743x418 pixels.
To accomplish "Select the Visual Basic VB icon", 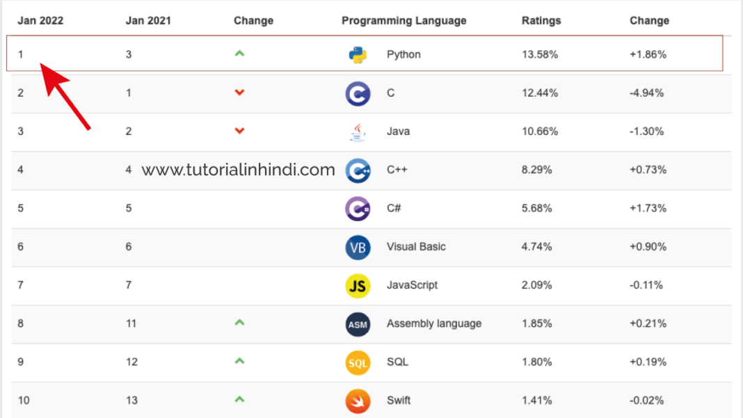I will click(x=358, y=248).
